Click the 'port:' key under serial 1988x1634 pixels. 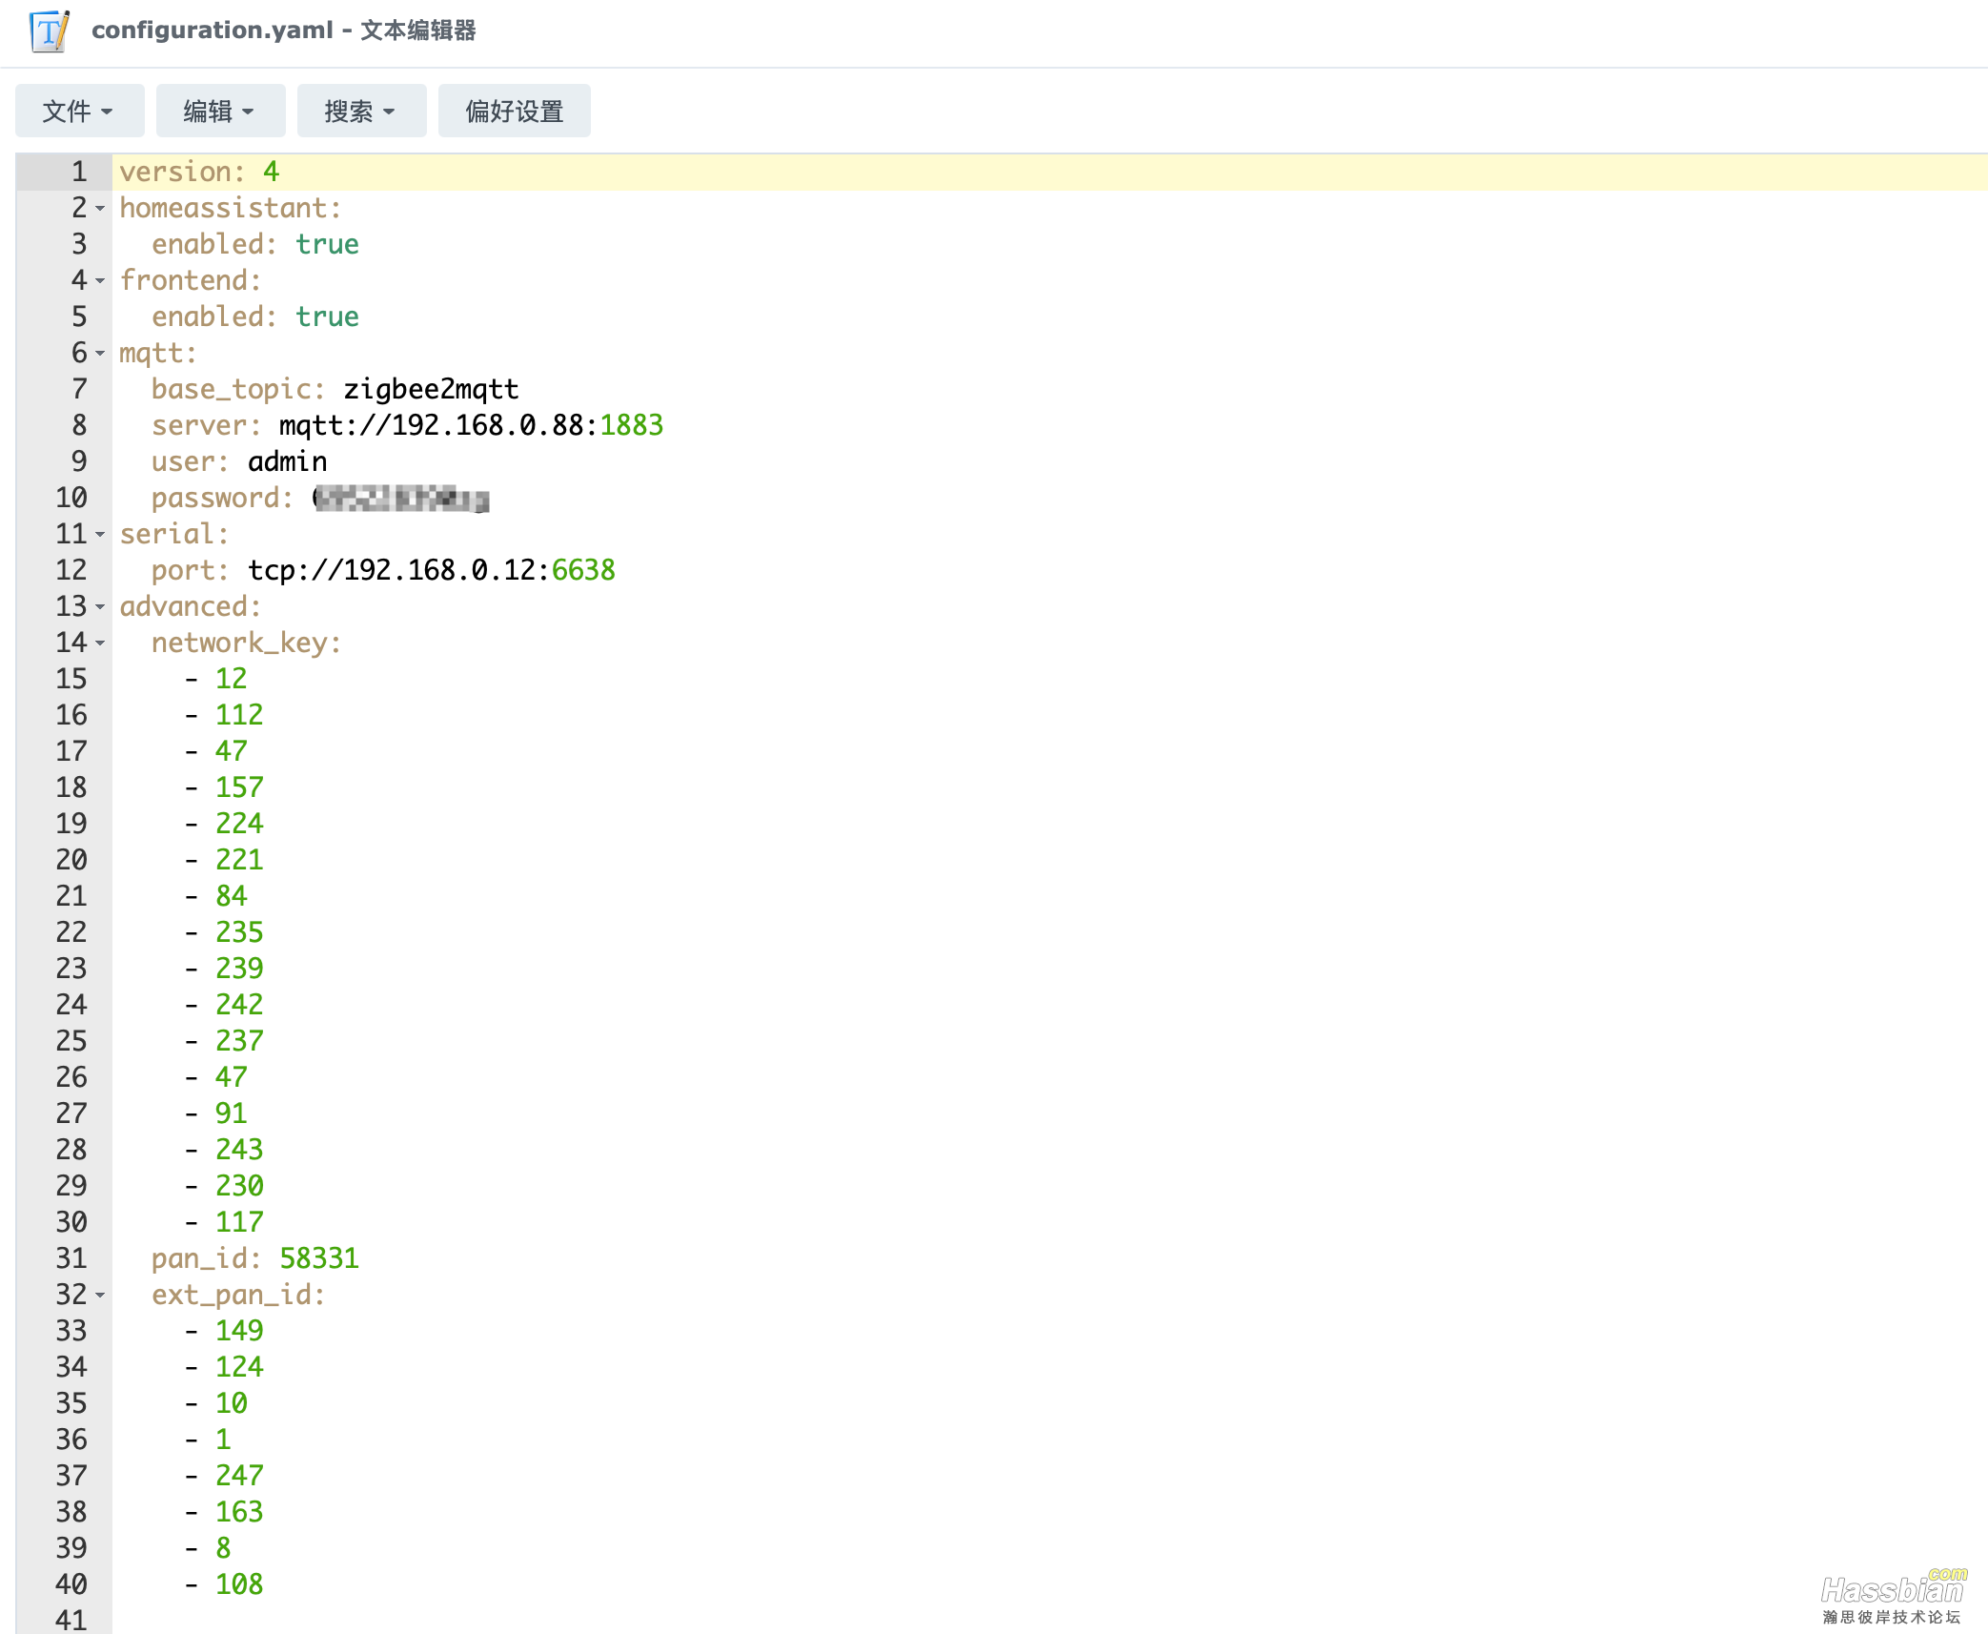pyautogui.click(x=191, y=571)
